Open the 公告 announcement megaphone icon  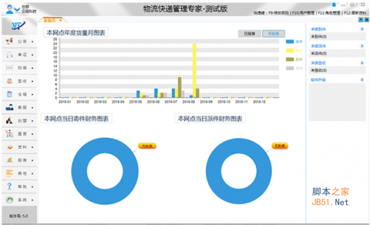point(9,41)
